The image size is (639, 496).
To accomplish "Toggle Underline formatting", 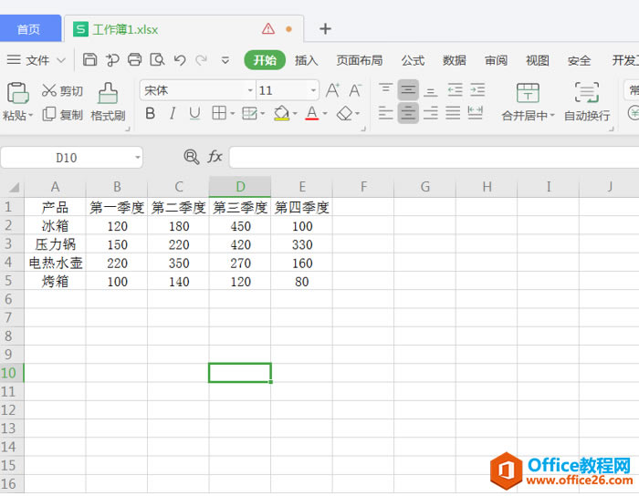I will [194, 113].
